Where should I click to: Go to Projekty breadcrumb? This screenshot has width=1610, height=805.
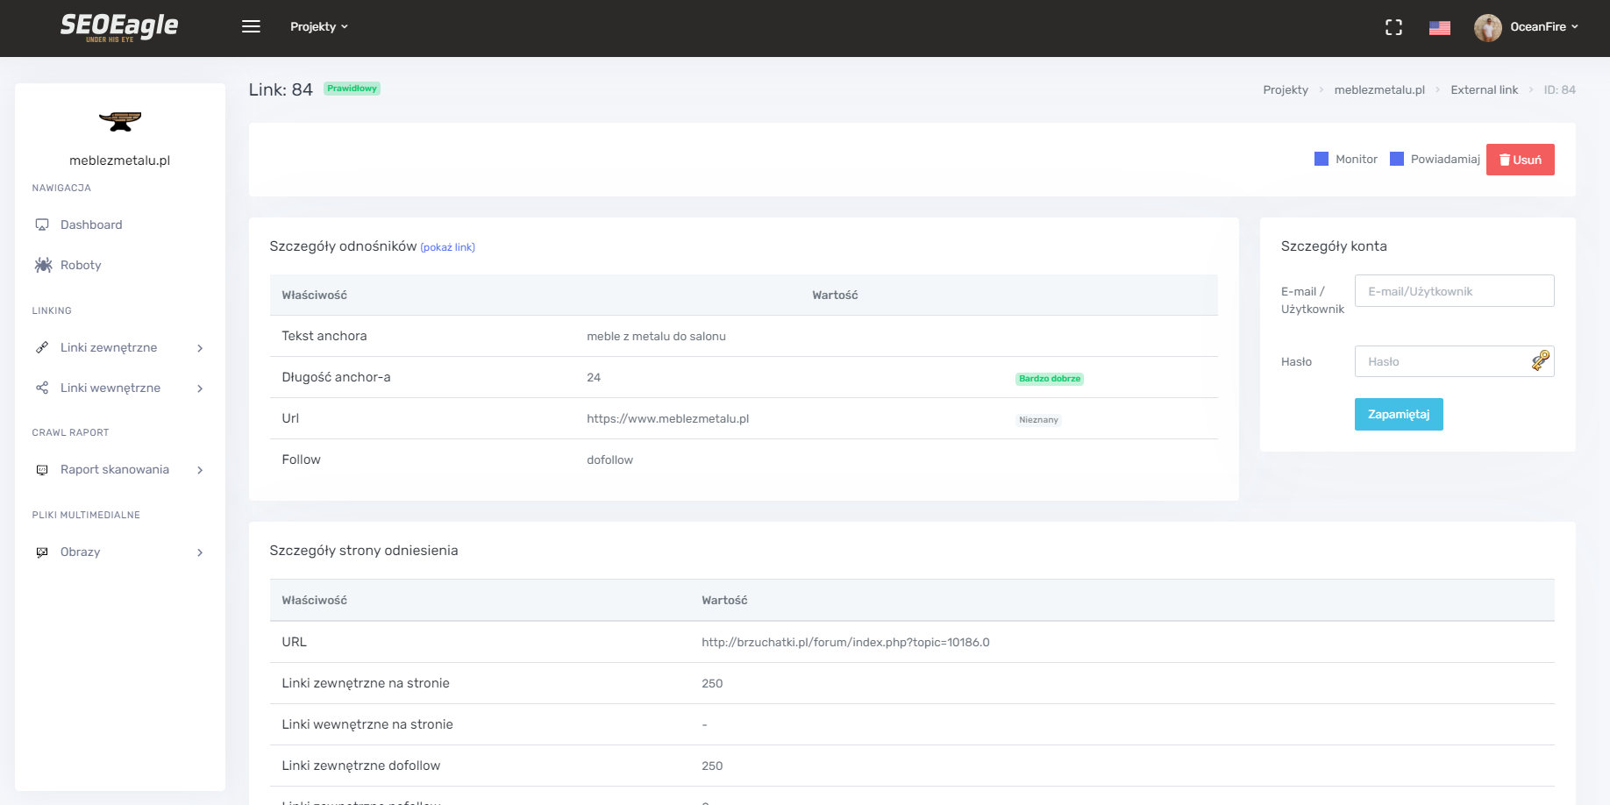coord(1286,89)
